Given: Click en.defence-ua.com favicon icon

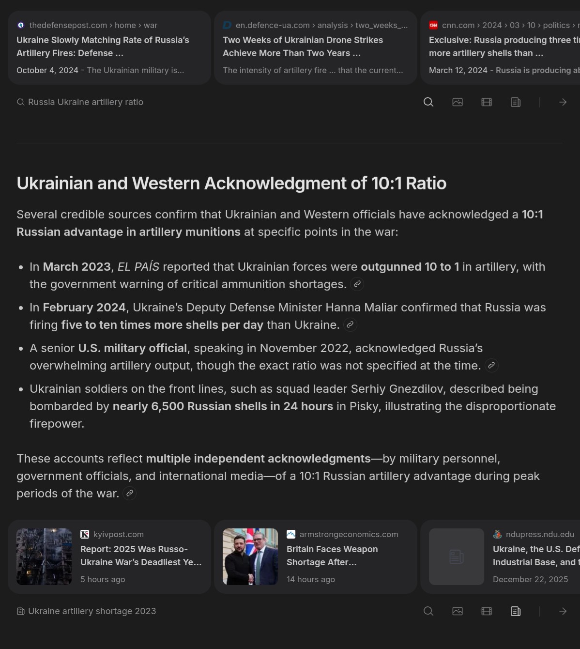Looking at the screenshot, I should tap(227, 25).
